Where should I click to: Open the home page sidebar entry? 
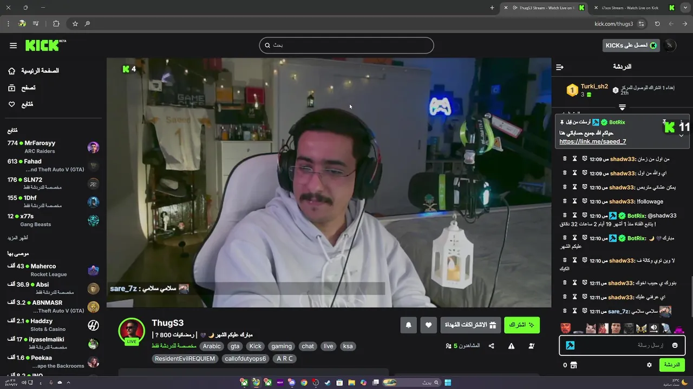pos(34,71)
